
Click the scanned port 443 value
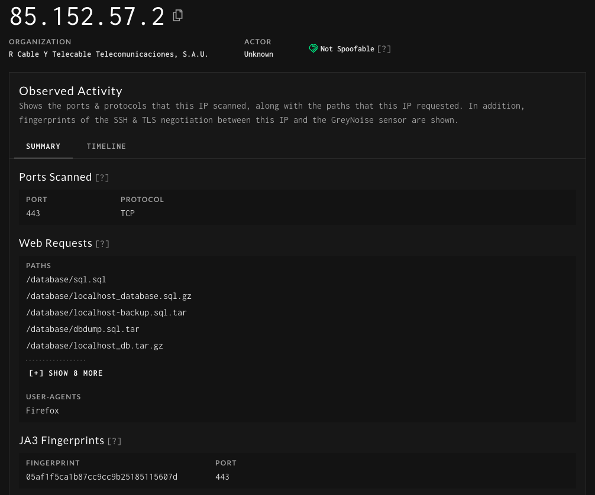33,213
